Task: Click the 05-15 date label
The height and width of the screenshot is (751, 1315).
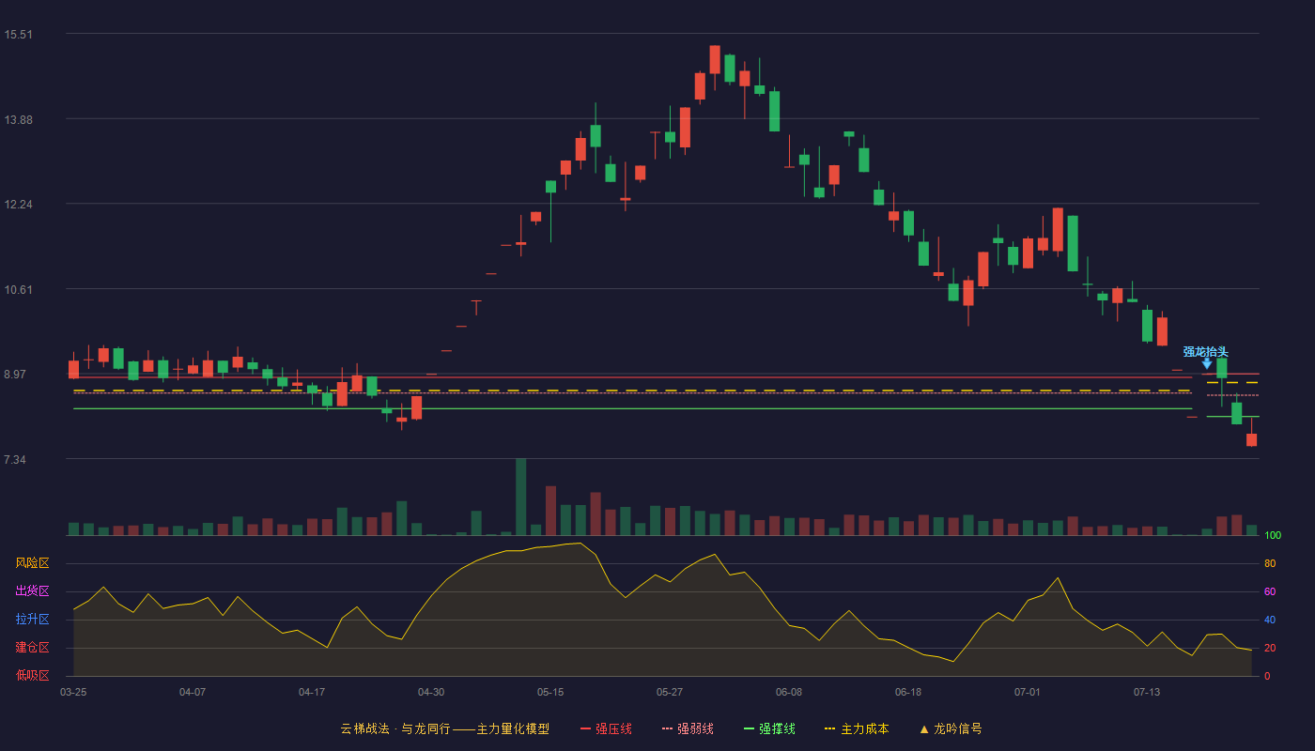Action: [550, 692]
